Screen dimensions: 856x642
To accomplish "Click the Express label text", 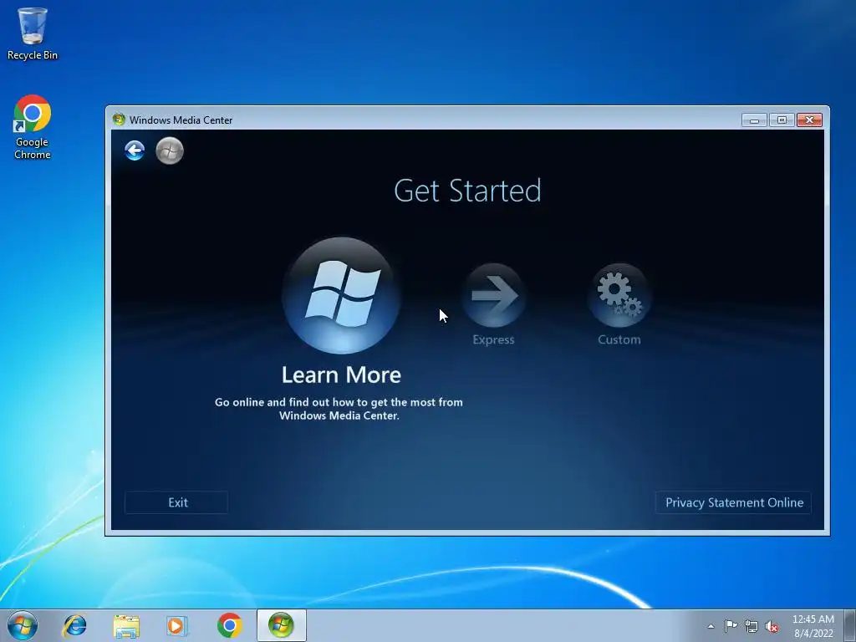I will pyautogui.click(x=493, y=339).
